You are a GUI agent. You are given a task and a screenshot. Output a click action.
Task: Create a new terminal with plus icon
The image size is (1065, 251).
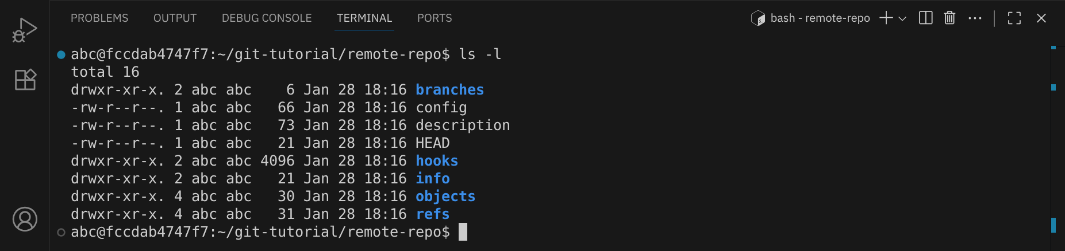click(x=886, y=18)
